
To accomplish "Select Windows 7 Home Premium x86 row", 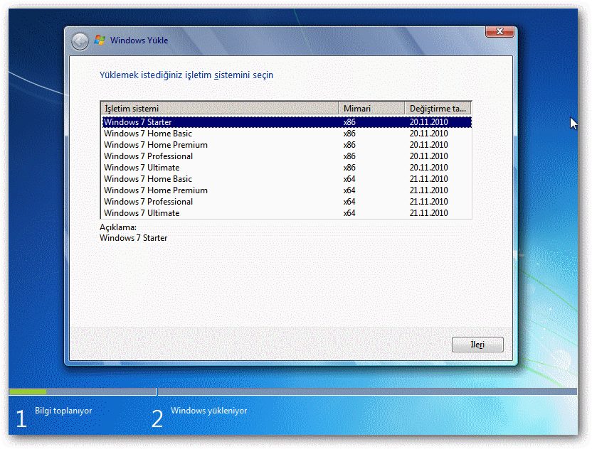I will (287, 145).
